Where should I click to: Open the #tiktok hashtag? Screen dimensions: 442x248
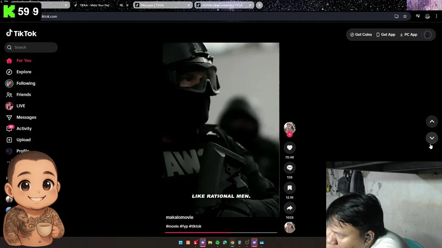point(195,226)
